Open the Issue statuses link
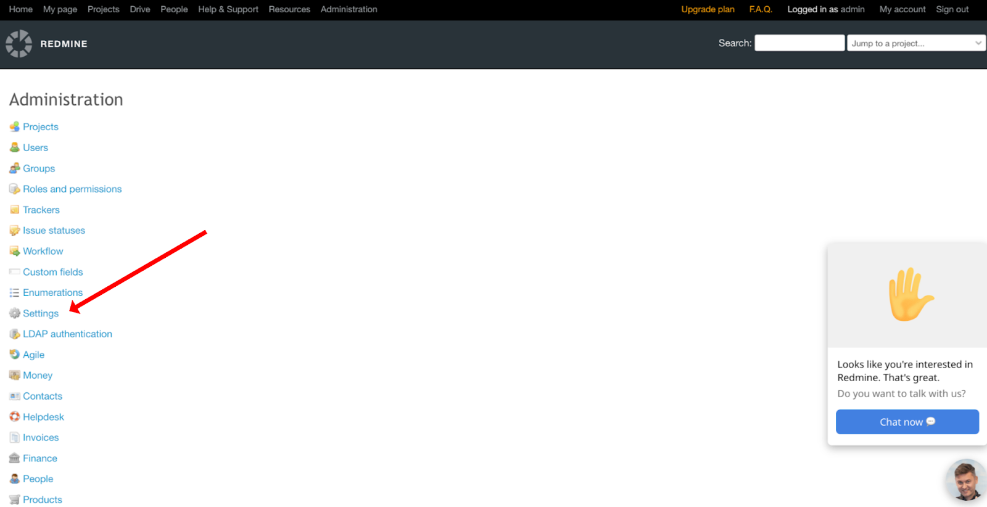Viewport: 987px width, 507px height. 54,230
